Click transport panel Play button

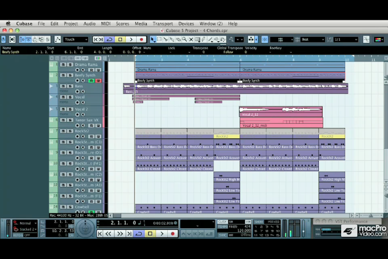[162, 234]
